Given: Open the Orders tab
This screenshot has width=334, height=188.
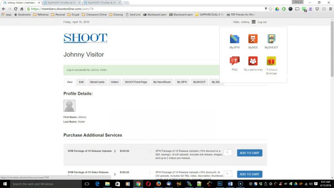Looking at the screenshot, I should coord(115,82).
